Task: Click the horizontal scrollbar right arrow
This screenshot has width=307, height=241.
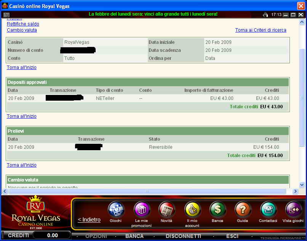Action: 295,191
